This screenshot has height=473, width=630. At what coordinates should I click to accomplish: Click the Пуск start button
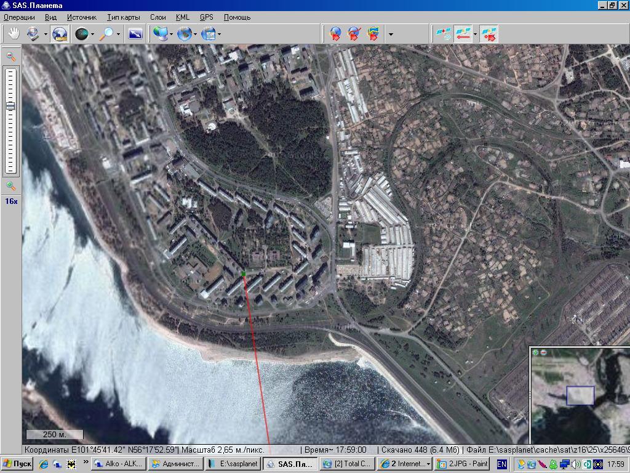[17, 464]
